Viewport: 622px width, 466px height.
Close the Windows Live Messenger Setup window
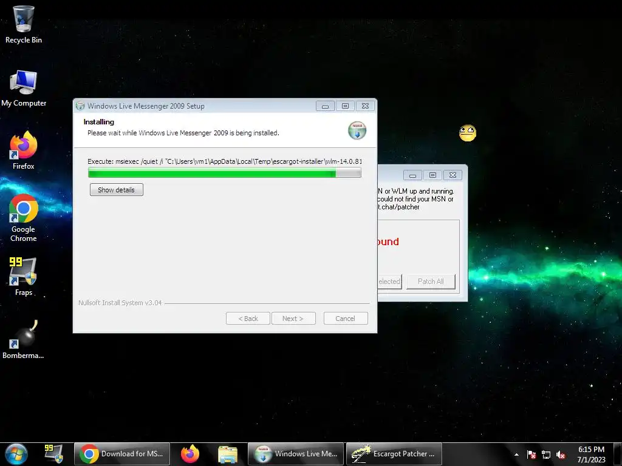pyautogui.click(x=365, y=106)
